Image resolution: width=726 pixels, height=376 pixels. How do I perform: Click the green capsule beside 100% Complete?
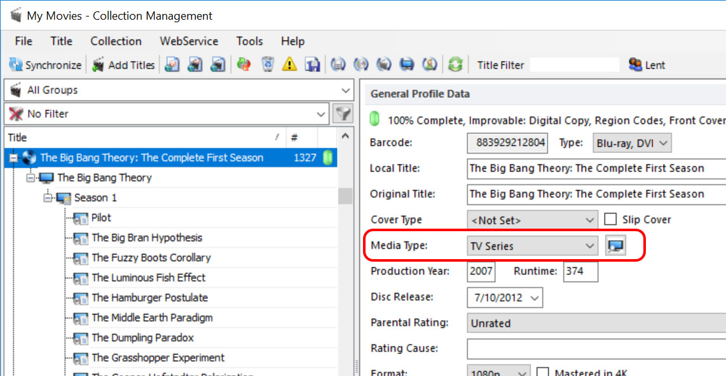(374, 120)
